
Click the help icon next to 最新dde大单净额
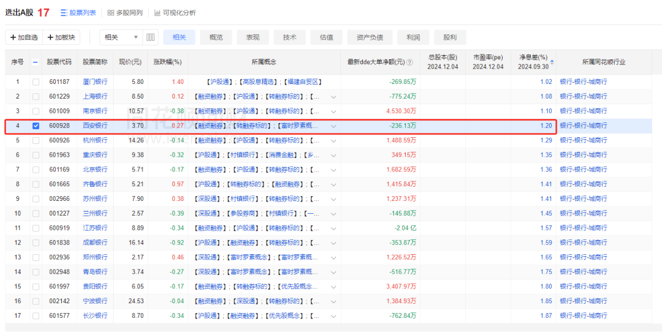pyautogui.click(x=409, y=62)
